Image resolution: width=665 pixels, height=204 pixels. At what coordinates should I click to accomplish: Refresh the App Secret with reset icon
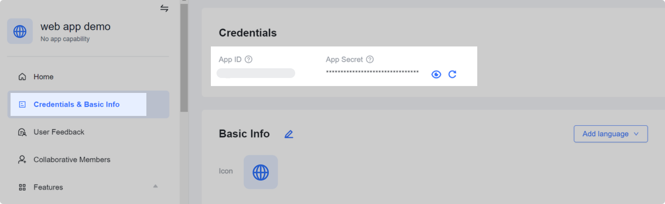(453, 74)
